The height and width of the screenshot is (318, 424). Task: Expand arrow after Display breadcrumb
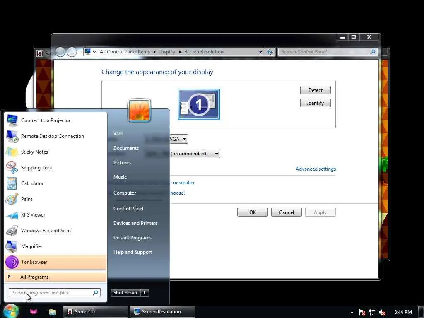pyautogui.click(x=180, y=52)
